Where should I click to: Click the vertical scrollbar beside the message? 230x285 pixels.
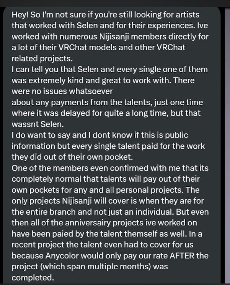(x=227, y=146)
